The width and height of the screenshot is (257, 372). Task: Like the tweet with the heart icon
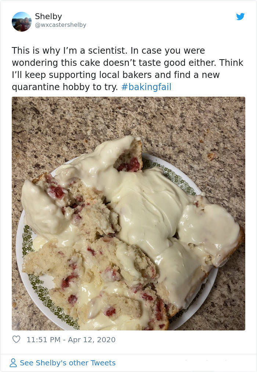point(17,339)
